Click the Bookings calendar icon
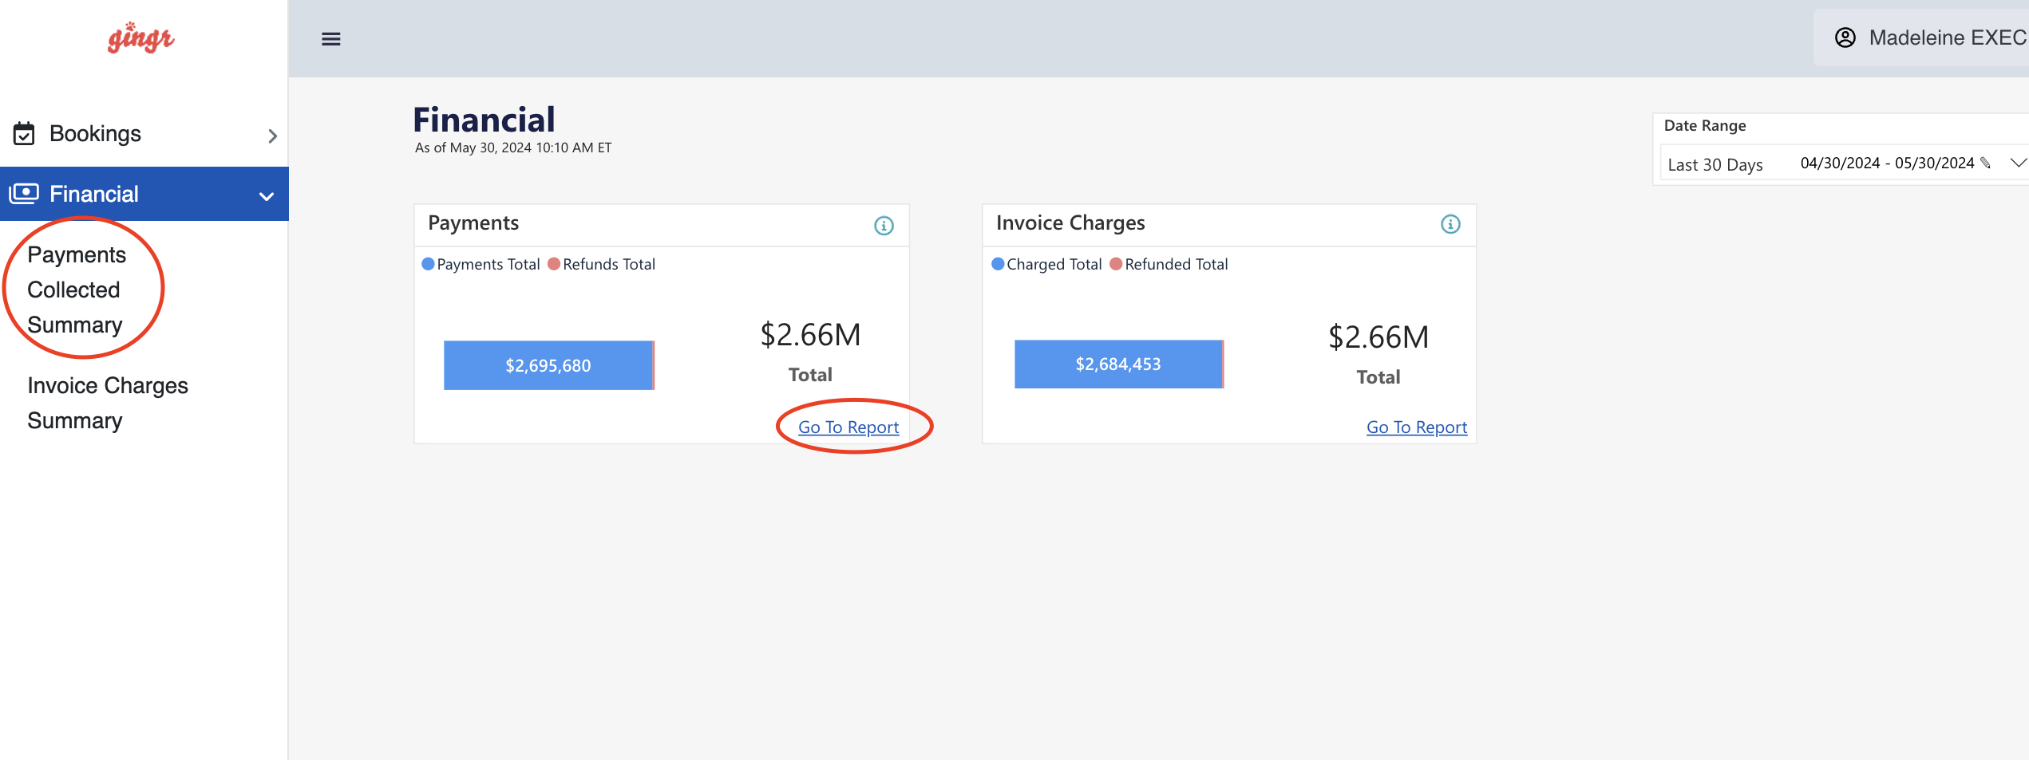 (24, 134)
